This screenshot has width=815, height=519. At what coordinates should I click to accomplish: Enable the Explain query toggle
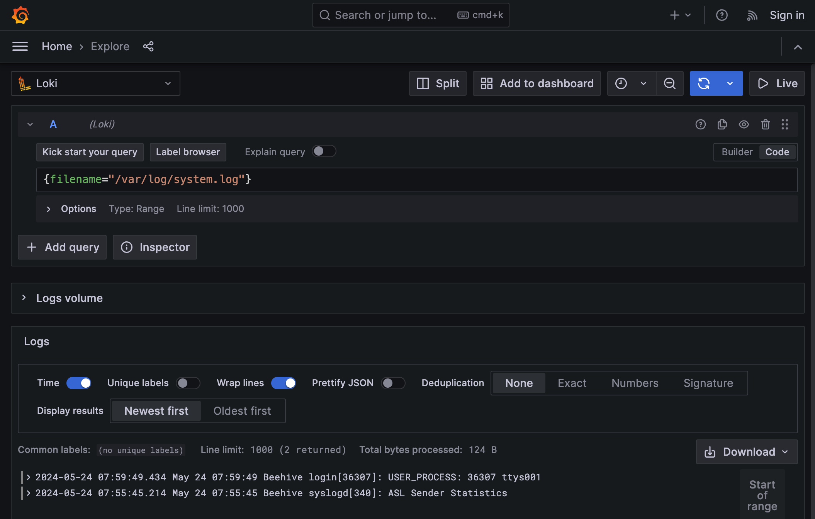coord(324,151)
